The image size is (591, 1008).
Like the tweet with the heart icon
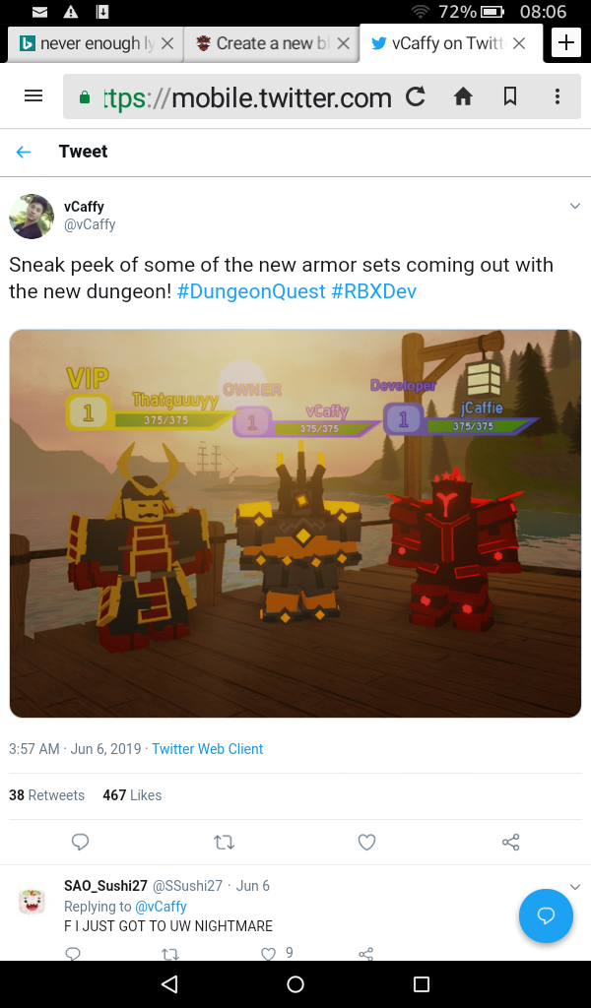click(366, 842)
